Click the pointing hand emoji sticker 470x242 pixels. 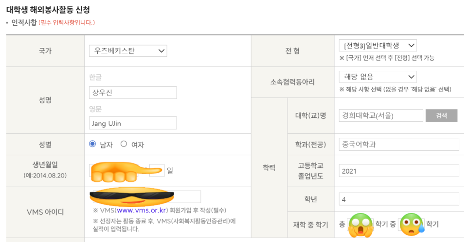(127, 172)
